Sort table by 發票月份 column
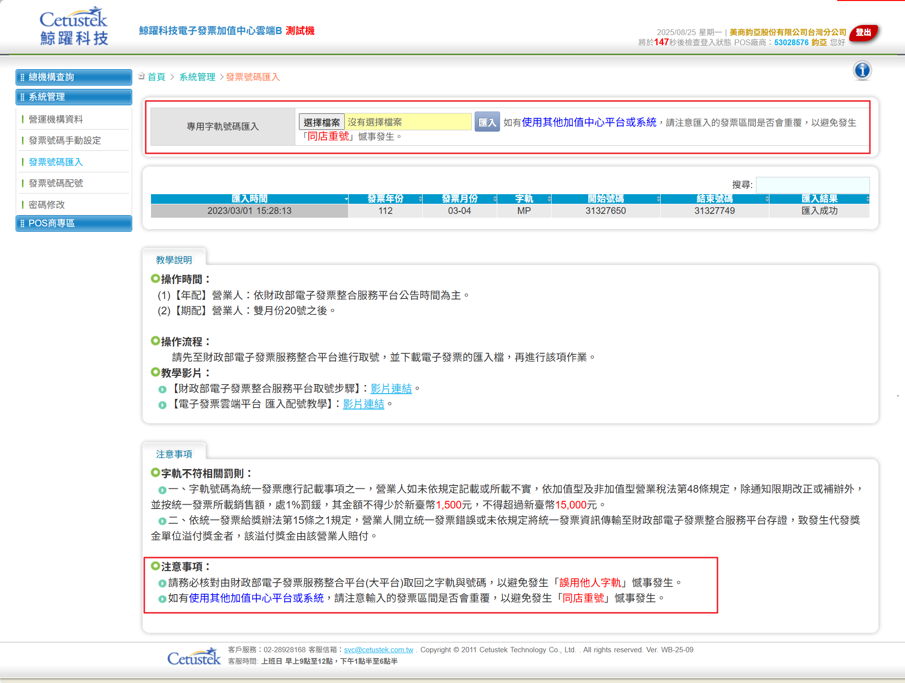This screenshot has height=683, width=905. click(460, 199)
